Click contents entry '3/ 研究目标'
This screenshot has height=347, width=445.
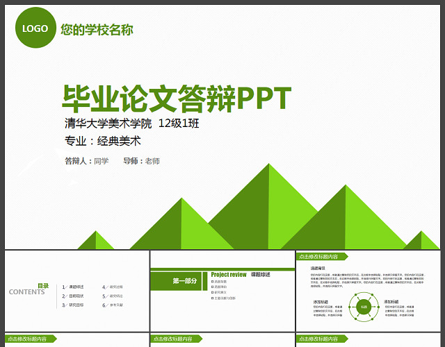click(x=73, y=305)
